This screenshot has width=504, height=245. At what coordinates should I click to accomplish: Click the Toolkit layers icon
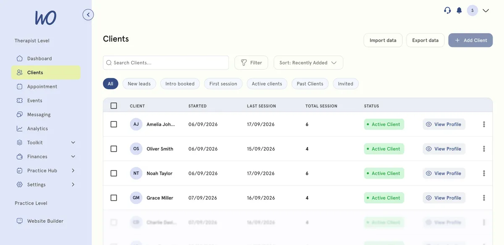[20, 142]
